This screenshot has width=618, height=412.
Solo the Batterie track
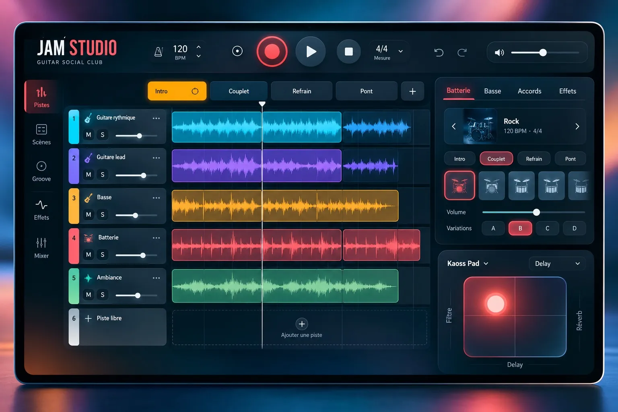click(103, 255)
